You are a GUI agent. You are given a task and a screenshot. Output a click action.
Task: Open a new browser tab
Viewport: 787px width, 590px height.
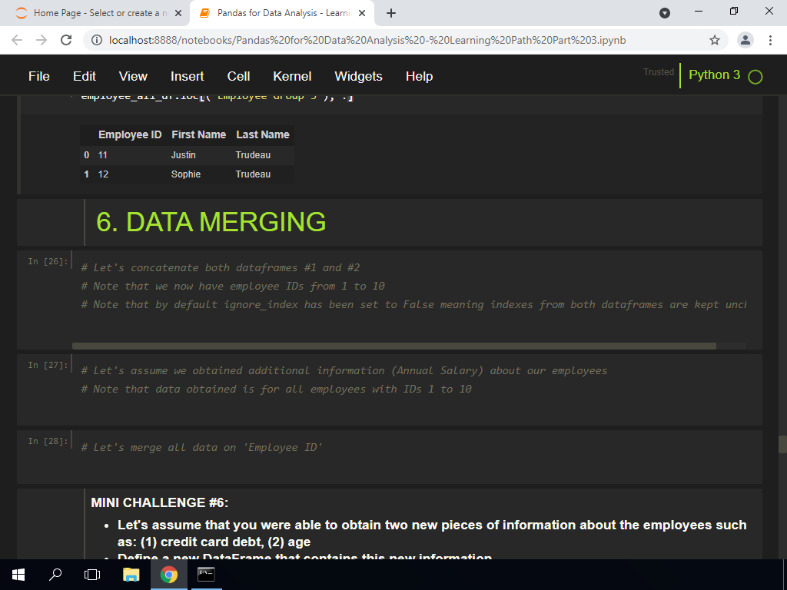391,13
